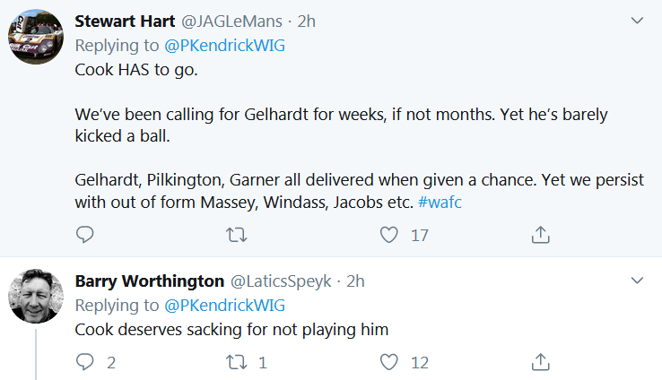Screen dimensions: 662x380
Task: Open @PKendrickWIG mention in Stewart's tweet
Action: click(228, 45)
